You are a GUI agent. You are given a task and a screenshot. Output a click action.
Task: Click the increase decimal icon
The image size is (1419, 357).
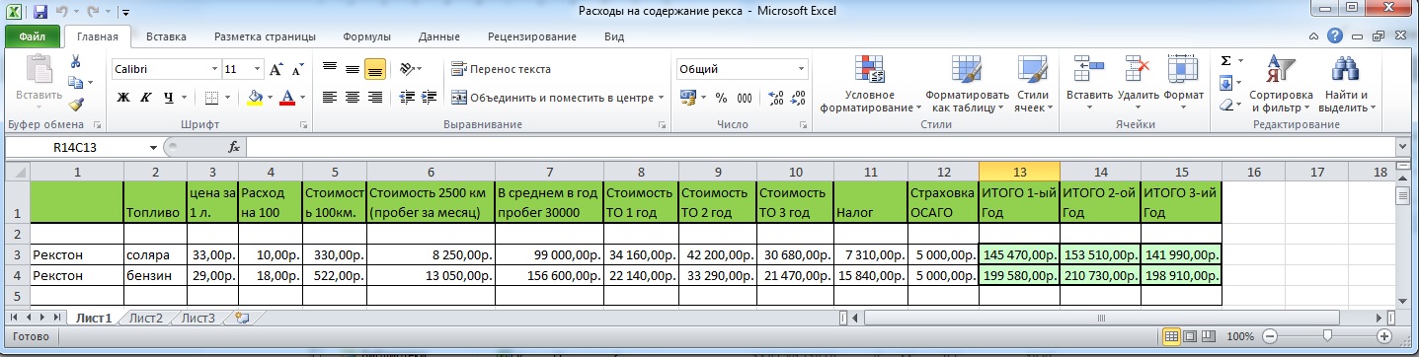click(775, 98)
